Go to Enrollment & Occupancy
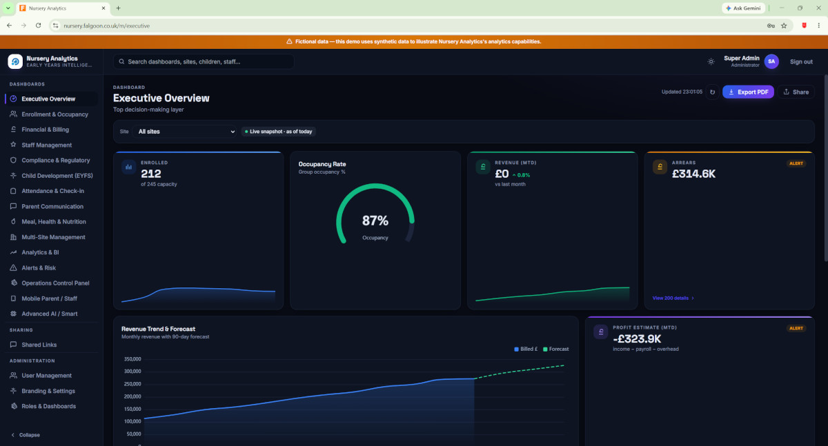 [x=52, y=114]
